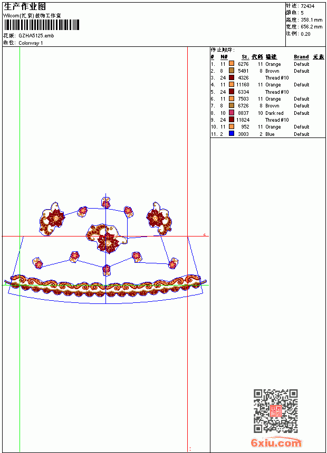Screen dimensions: 327x453
Task: Click the Colorway 1 label
Action: pos(31,43)
